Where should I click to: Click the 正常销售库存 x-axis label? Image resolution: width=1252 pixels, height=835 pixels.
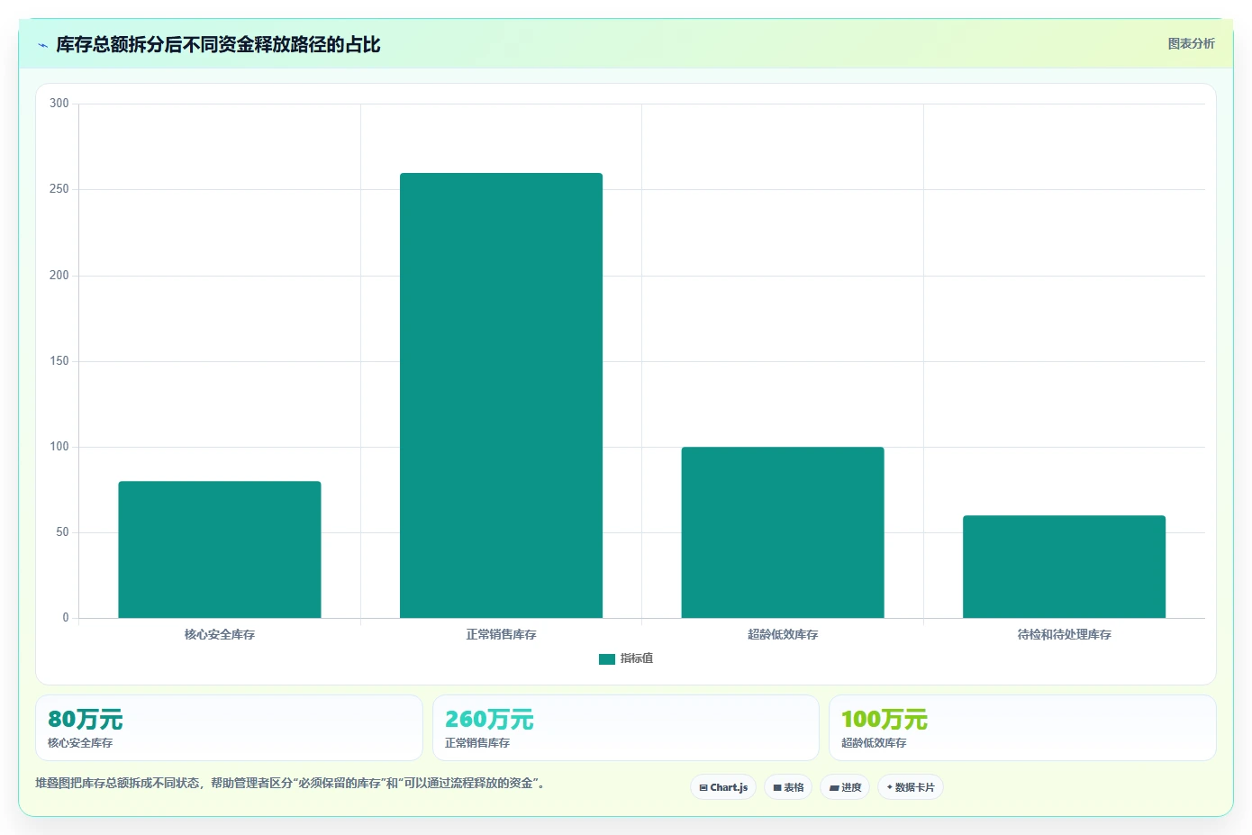coord(501,634)
